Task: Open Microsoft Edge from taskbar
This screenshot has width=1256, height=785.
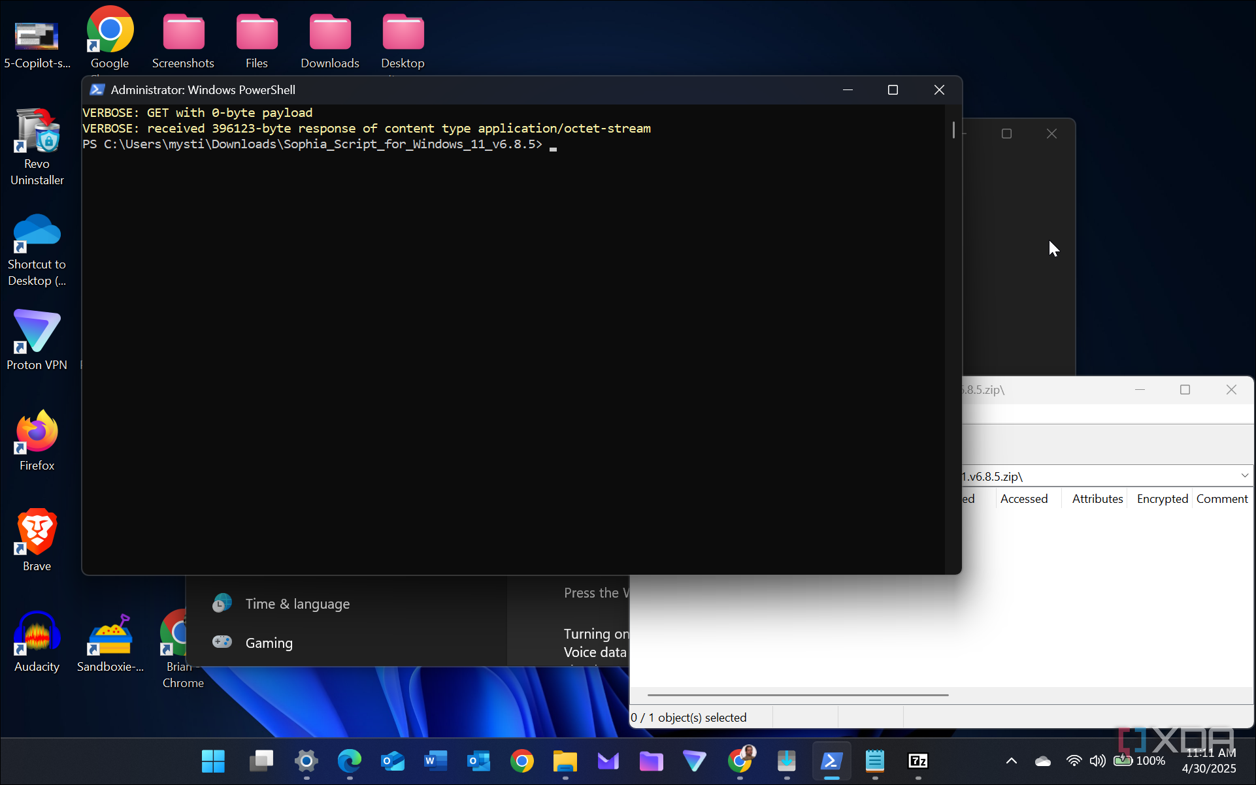Action: (350, 761)
